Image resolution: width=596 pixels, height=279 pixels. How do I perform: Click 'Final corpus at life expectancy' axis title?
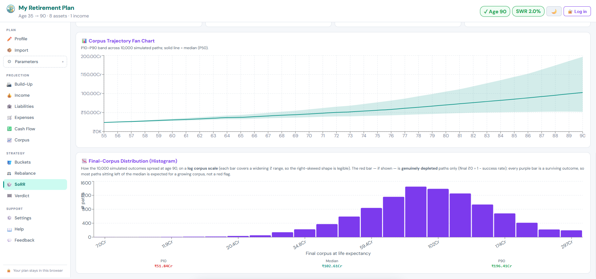[x=338, y=253]
